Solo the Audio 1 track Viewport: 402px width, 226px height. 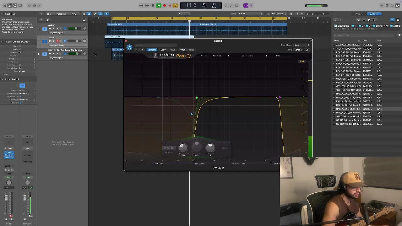point(53,29)
